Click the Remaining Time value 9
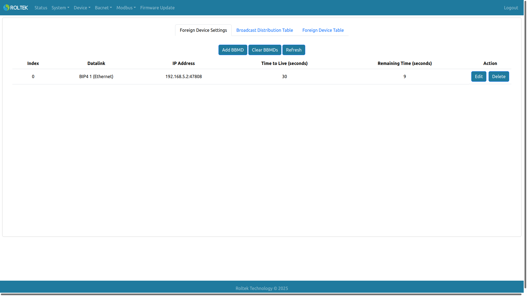The height and width of the screenshot is (296, 527). click(405, 76)
